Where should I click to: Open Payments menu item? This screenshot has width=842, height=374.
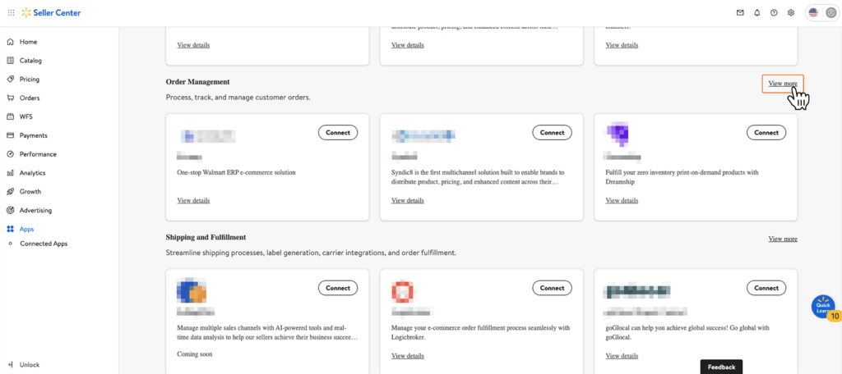point(33,135)
